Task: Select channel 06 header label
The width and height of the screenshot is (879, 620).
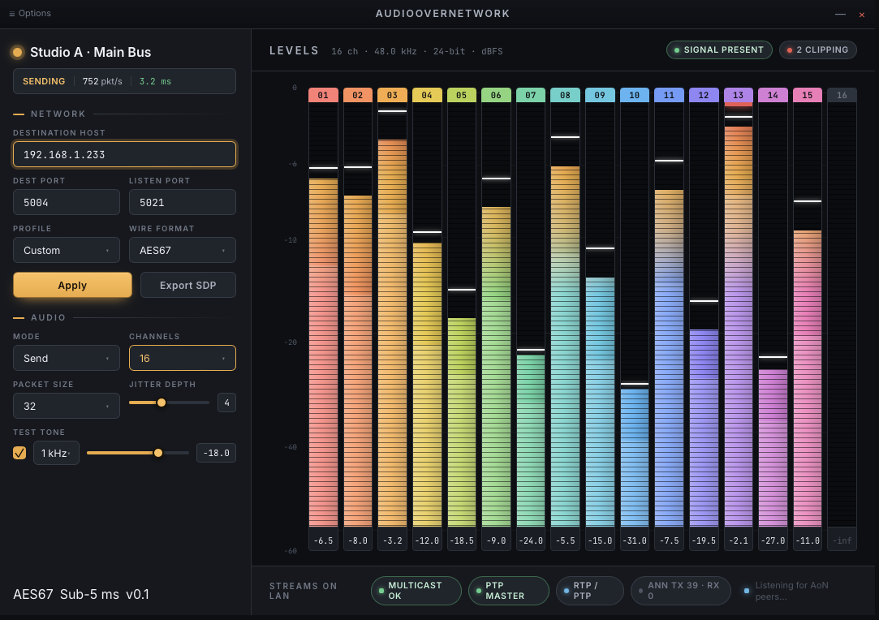Action: tap(496, 95)
